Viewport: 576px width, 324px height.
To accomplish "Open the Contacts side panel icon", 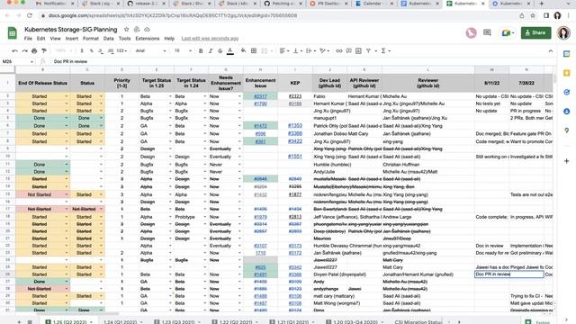I will [566, 112].
